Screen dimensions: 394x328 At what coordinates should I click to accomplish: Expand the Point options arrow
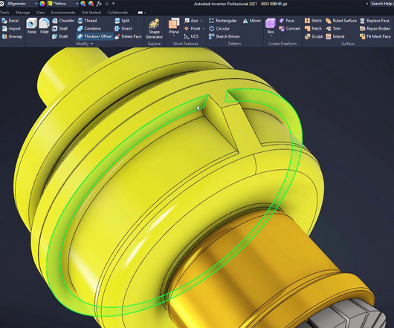click(x=204, y=29)
